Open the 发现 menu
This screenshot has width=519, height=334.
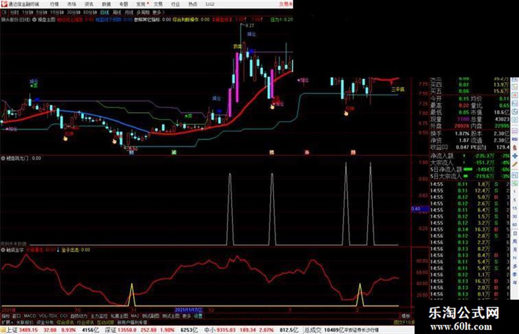pos(141,4)
